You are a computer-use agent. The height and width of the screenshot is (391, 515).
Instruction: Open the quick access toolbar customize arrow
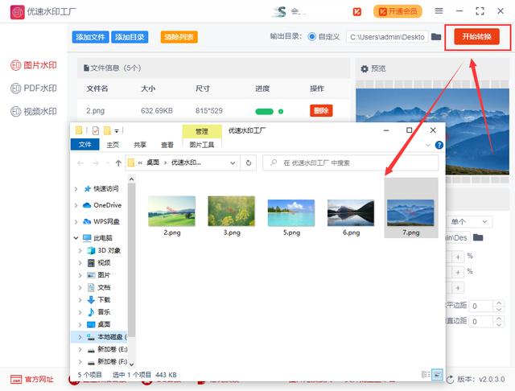click(x=117, y=131)
